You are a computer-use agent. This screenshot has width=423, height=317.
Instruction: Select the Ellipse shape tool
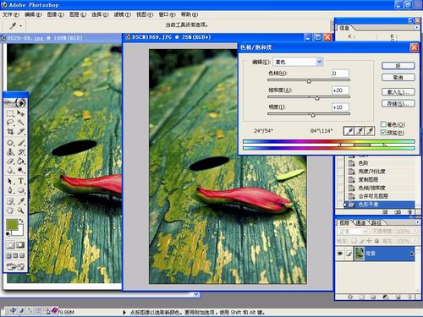point(20,190)
